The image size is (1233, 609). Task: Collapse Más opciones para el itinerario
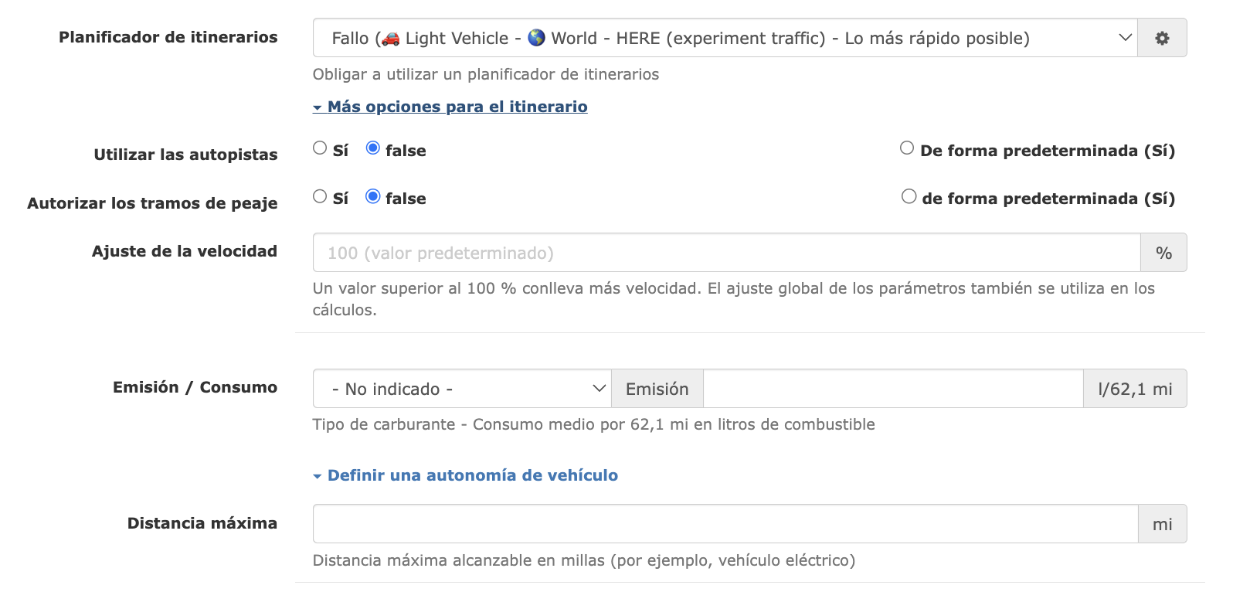tap(450, 107)
